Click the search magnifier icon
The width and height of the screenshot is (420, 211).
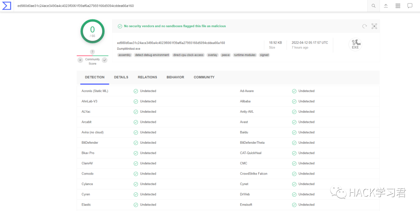coord(373,5)
